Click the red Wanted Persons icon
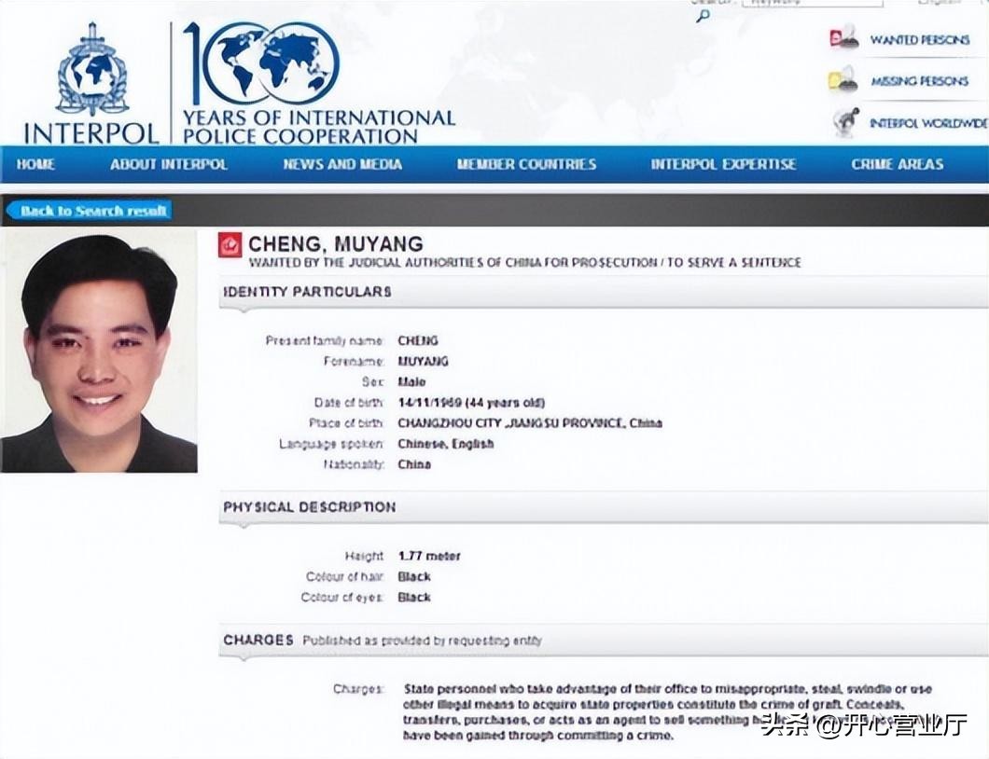The height and width of the screenshot is (759, 989). pos(843,39)
